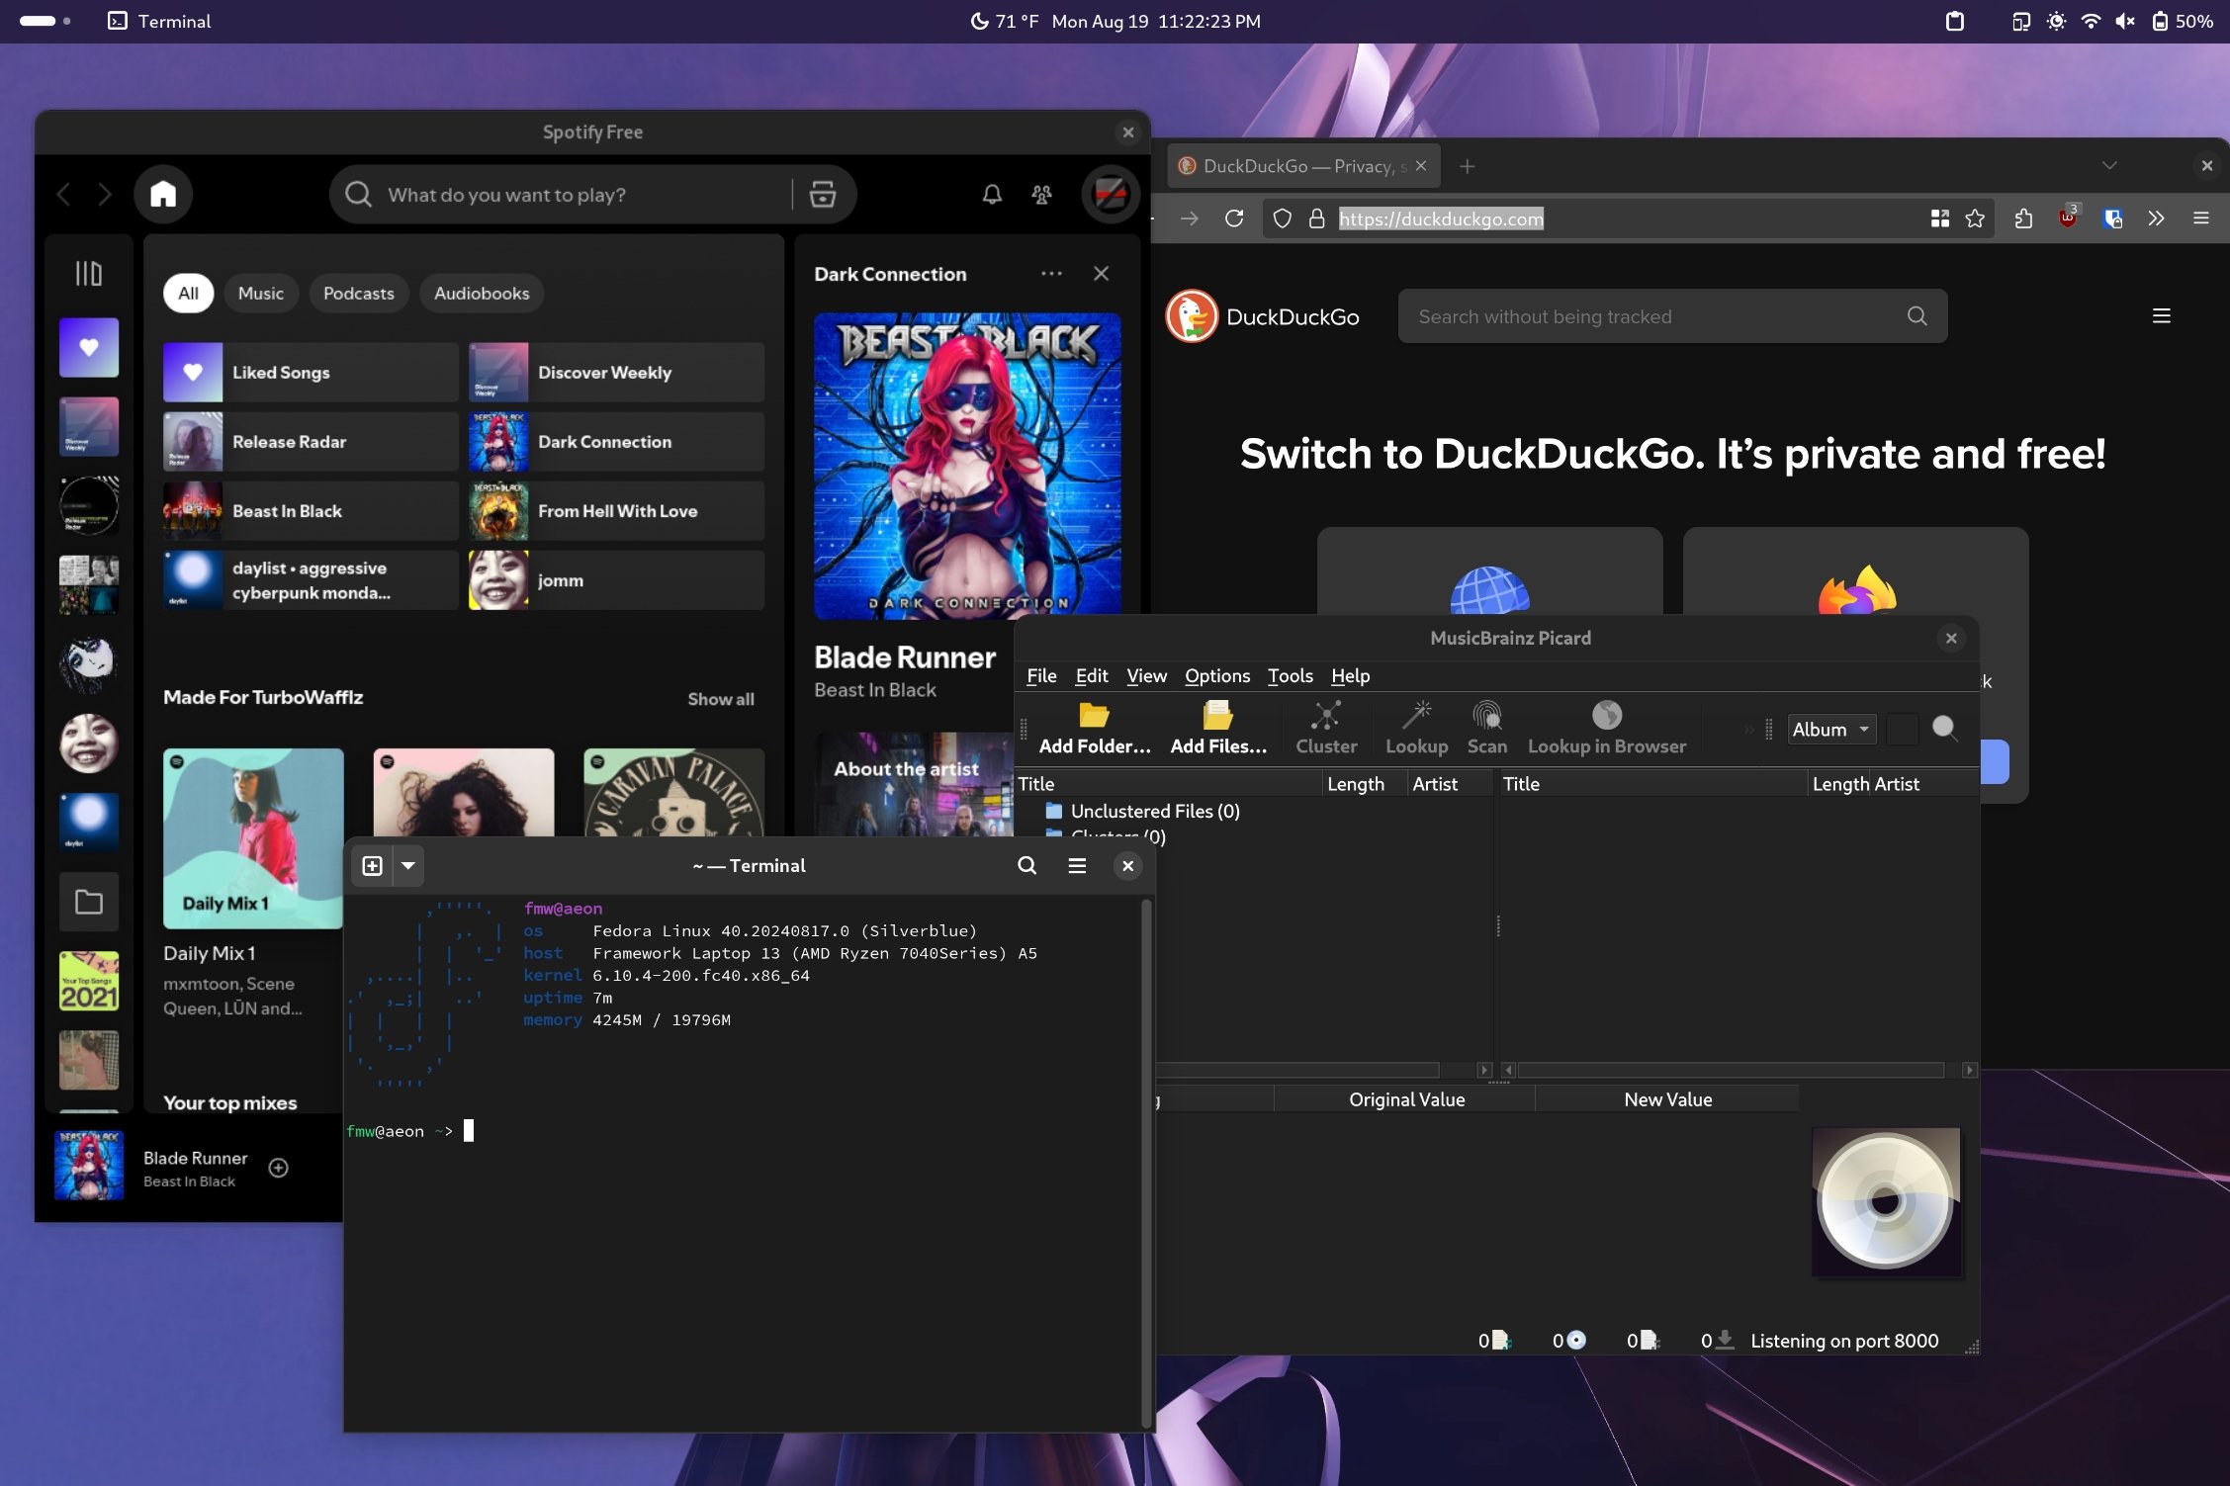The width and height of the screenshot is (2230, 1486).
Task: Open Terminal new-tab dropdown arrow
Action: coord(407,866)
